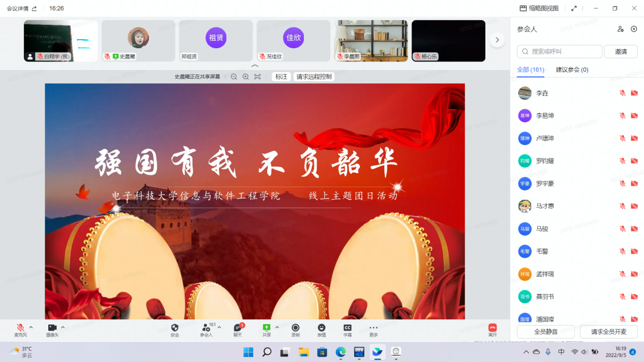Open the 安全 security shield icon
The height and width of the screenshot is (362, 644).
click(x=175, y=328)
